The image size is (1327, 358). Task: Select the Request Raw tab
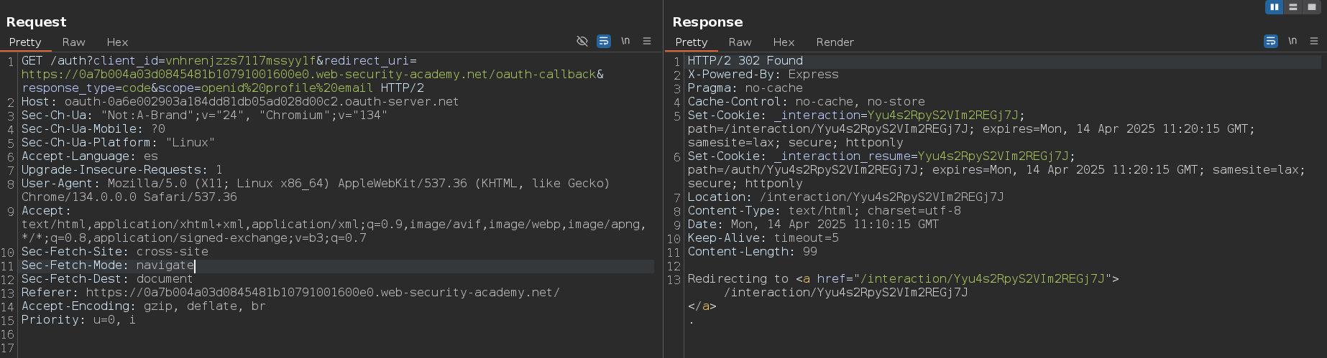pos(73,42)
